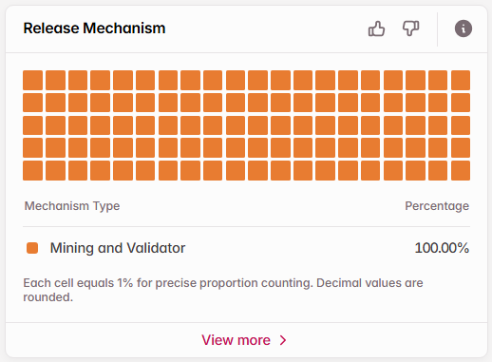Viewport: 492px width, 362px height.
Task: Select the bottom-right cell of the waffle grid
Action: tap(461, 170)
